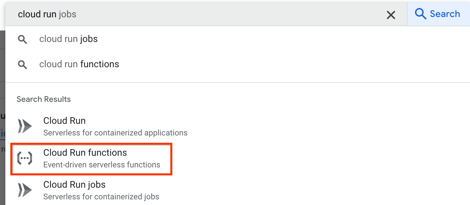Click the magnifier icon beside 'cloud run functions' suggestion
This screenshot has width=470, height=205.
tap(22, 65)
